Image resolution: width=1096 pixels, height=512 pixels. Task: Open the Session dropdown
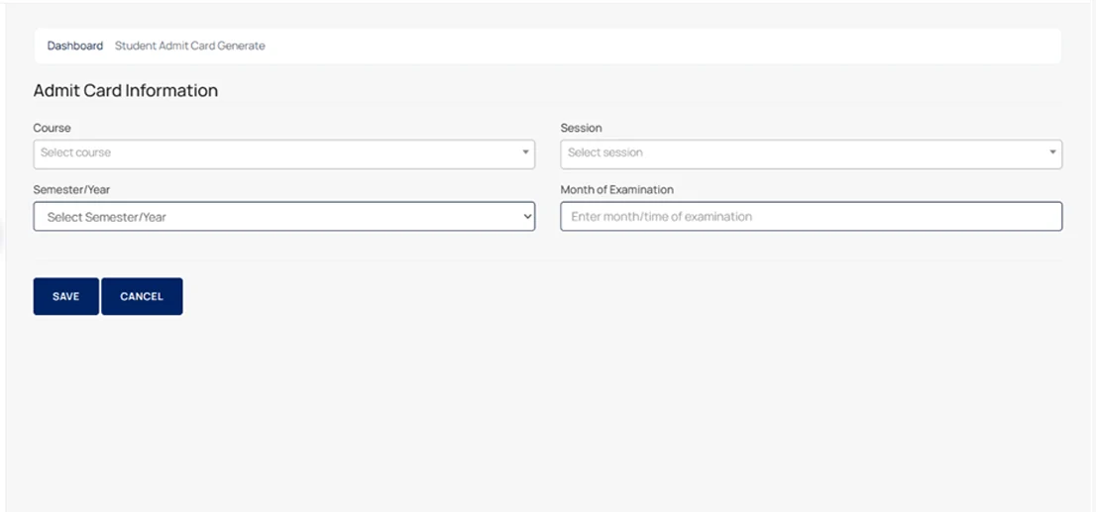click(x=811, y=154)
